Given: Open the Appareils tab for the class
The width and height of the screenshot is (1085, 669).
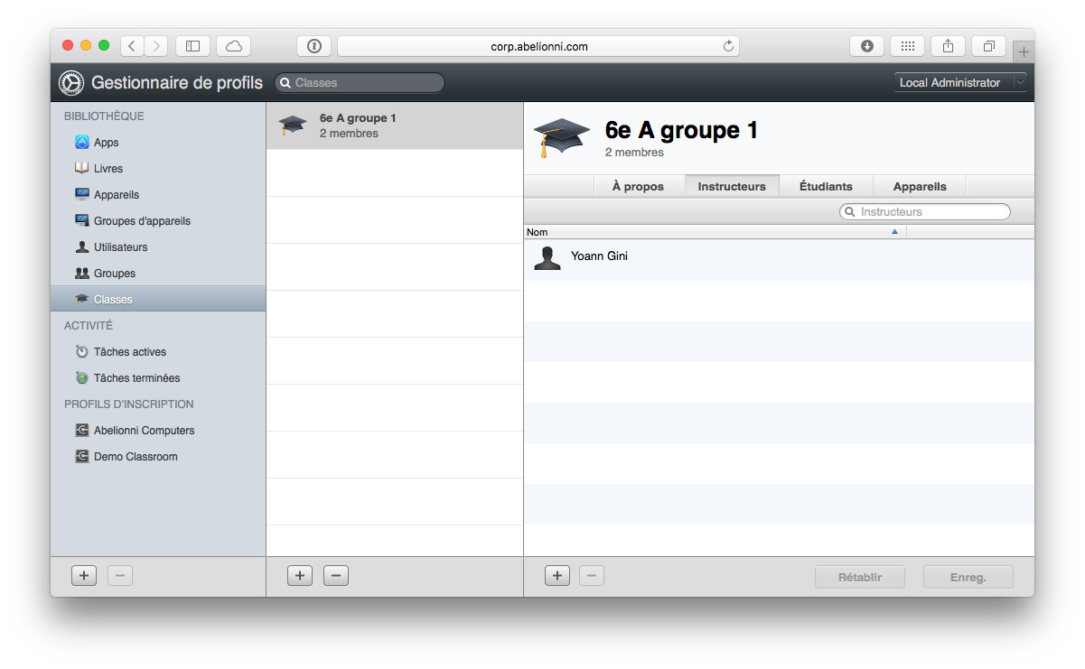Looking at the screenshot, I should pyautogui.click(x=919, y=186).
